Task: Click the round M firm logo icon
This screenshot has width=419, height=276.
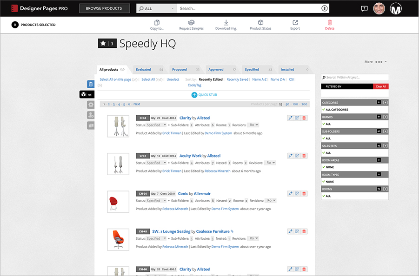Action: (x=396, y=8)
